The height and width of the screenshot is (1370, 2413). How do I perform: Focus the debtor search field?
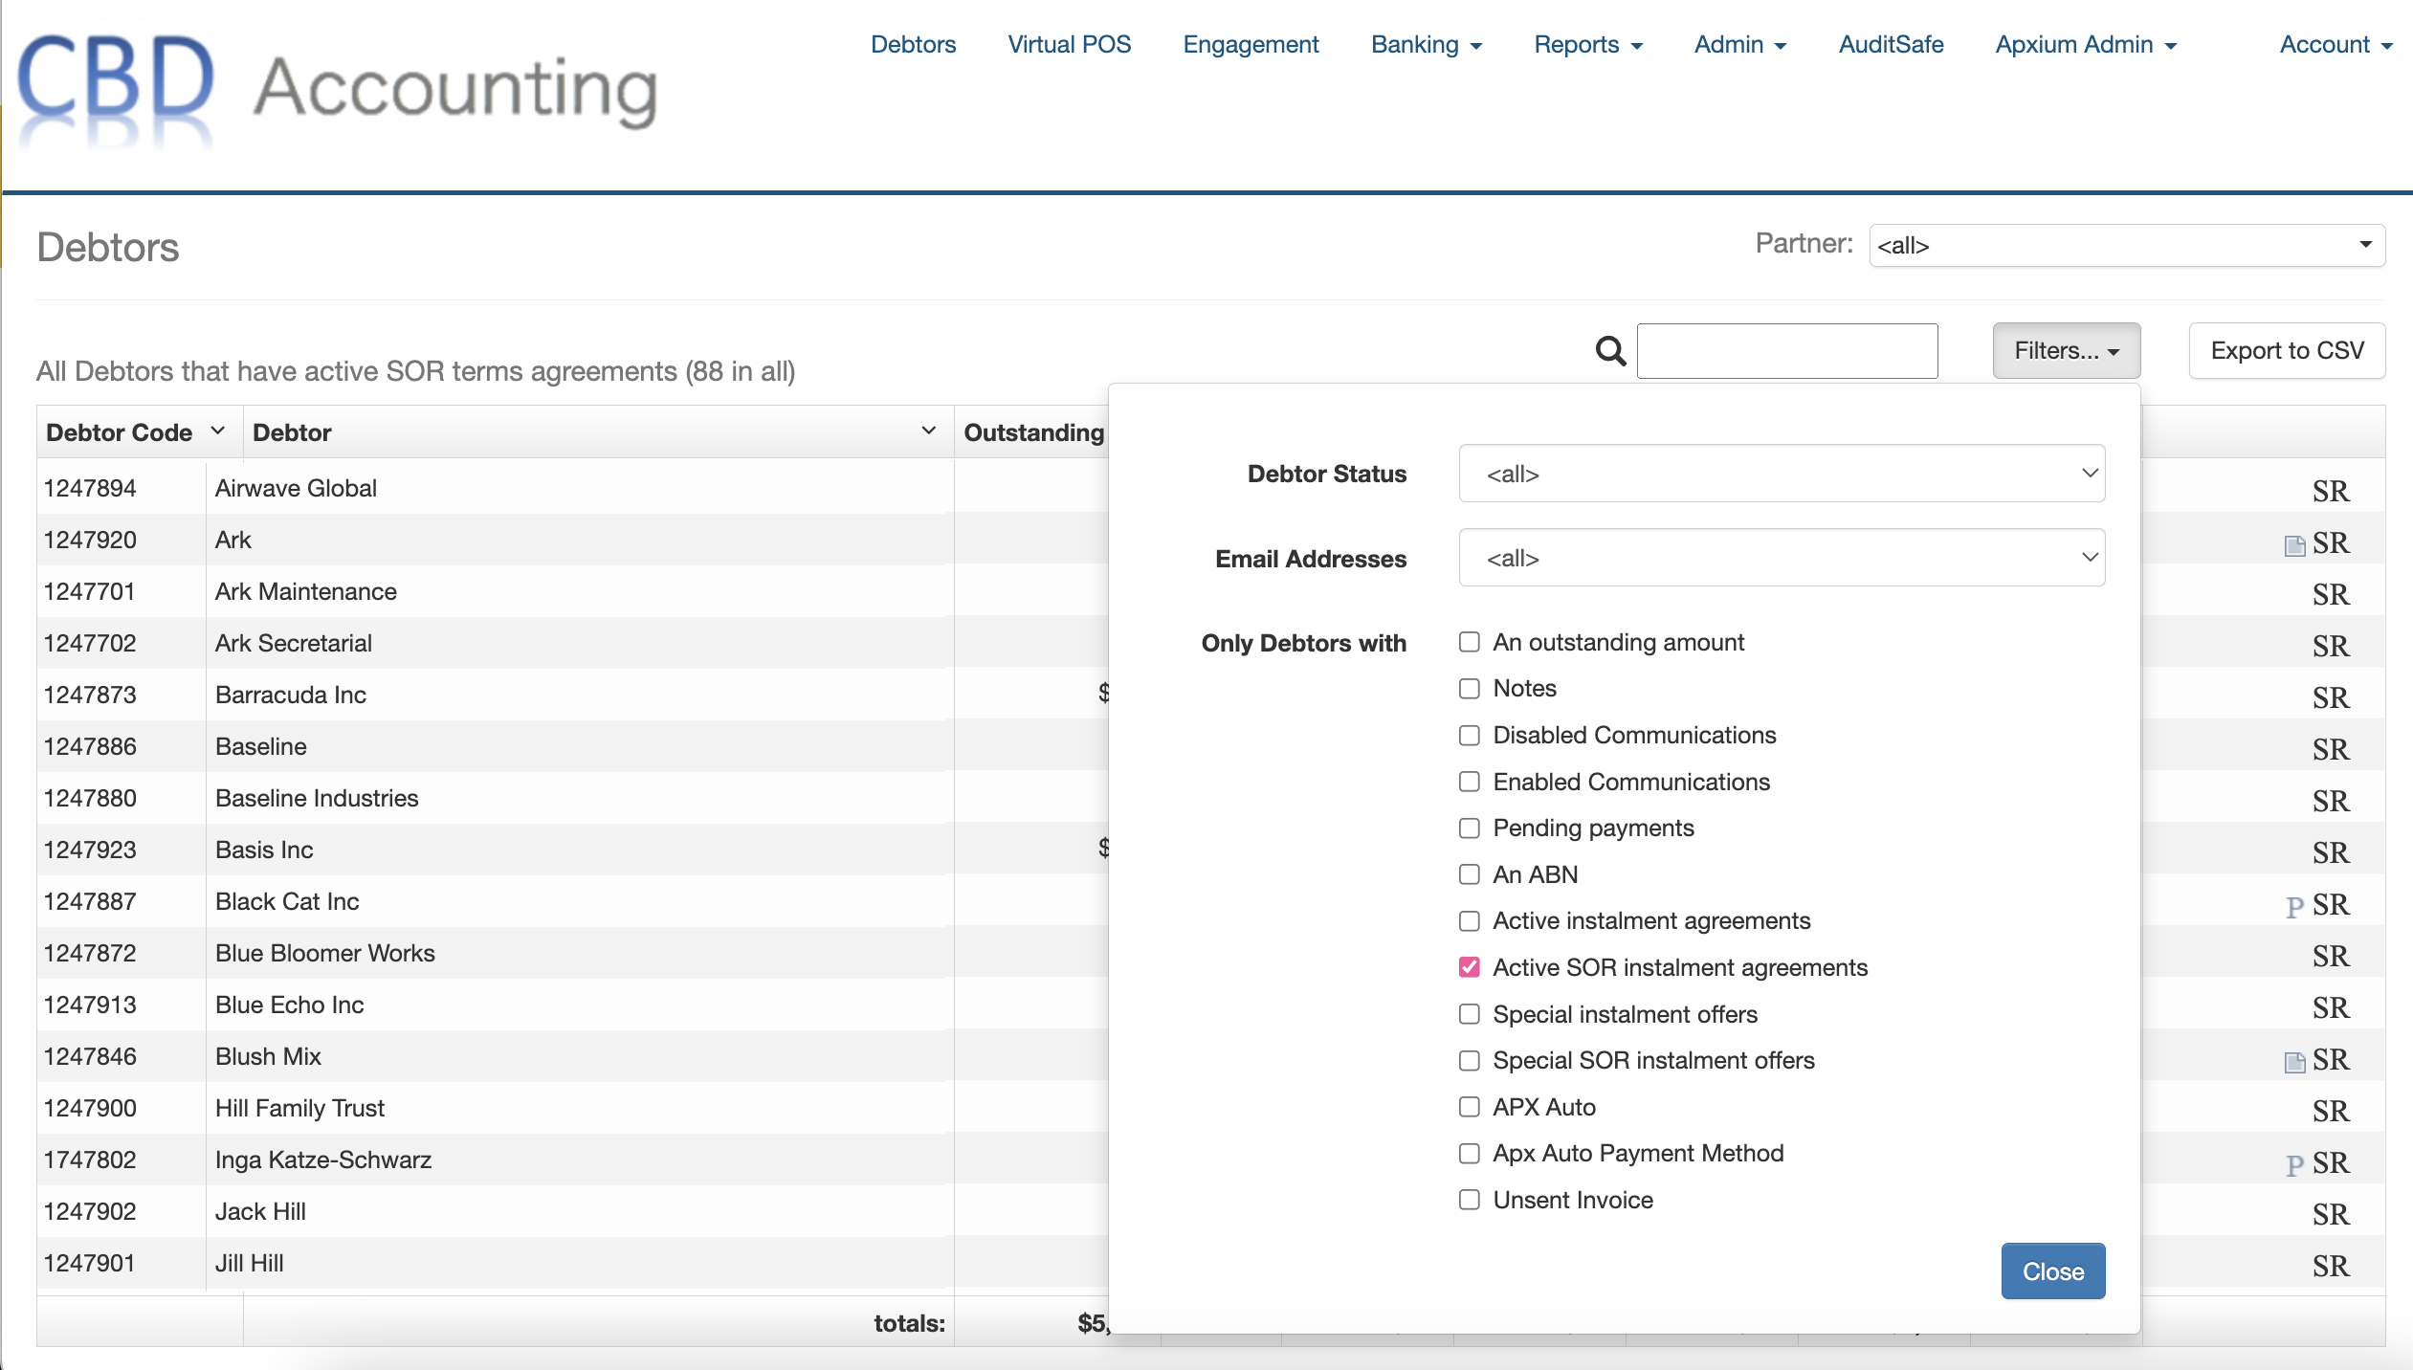1787,351
